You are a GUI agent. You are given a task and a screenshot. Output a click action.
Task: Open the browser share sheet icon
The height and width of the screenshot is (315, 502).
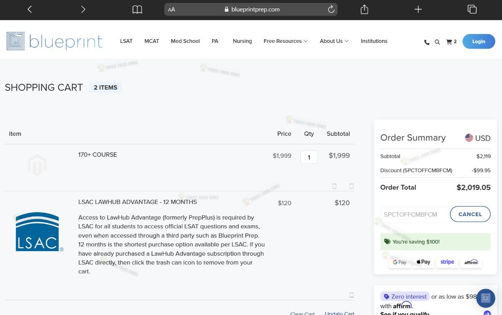click(364, 10)
